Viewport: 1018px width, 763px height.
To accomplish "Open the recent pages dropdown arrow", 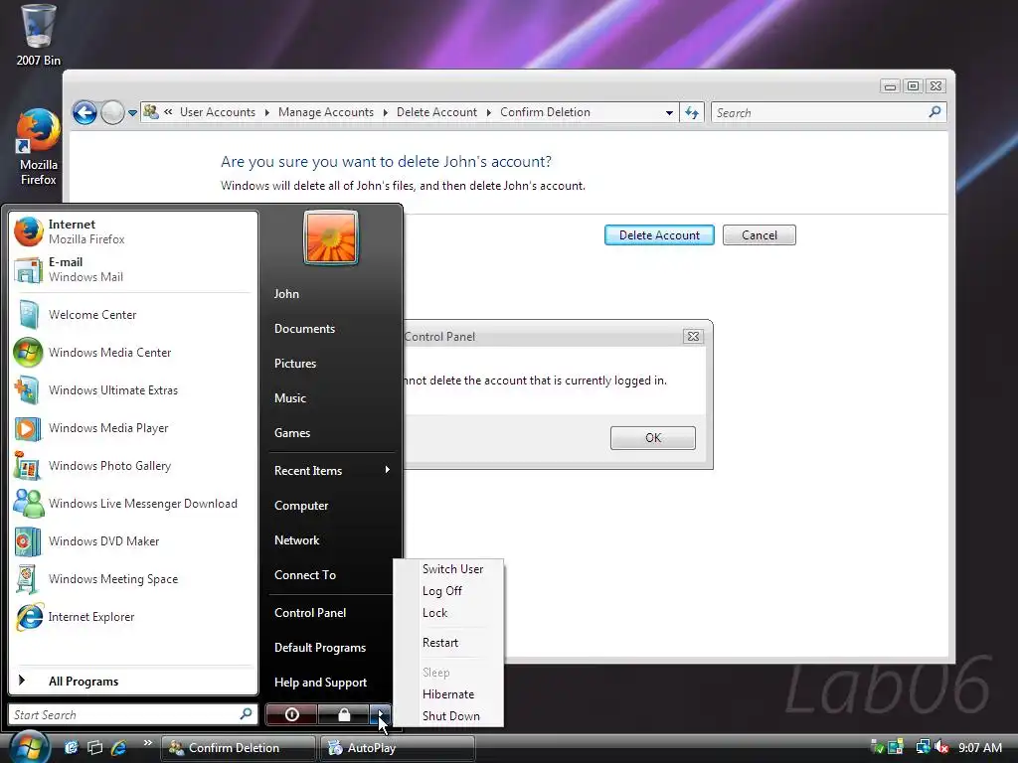I will pos(132,113).
